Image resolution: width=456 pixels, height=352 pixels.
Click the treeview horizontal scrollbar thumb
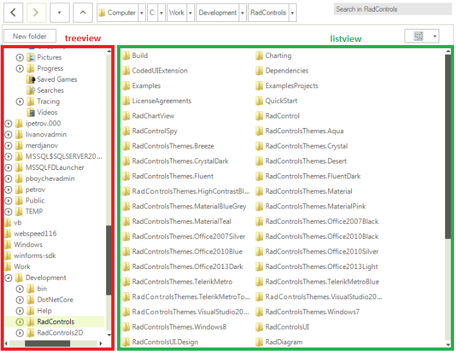click(48, 344)
